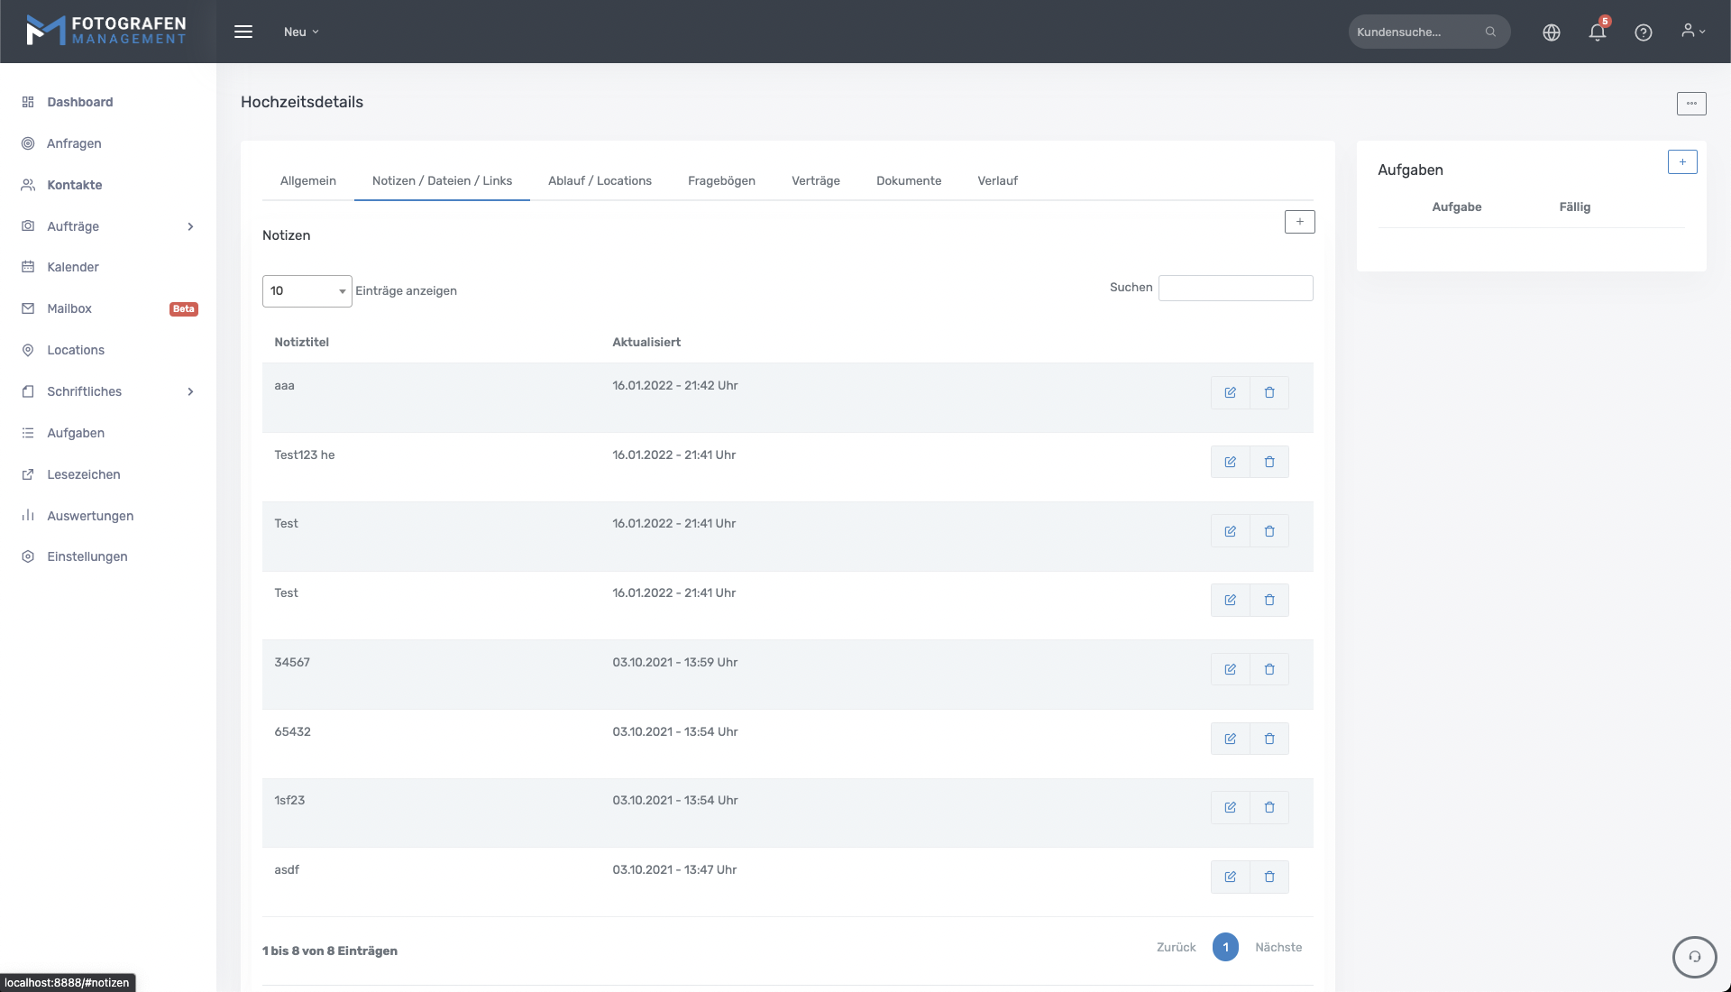1731x992 pixels.
Task: Add a new Aufgabe with plus icon
Action: 1681,162
